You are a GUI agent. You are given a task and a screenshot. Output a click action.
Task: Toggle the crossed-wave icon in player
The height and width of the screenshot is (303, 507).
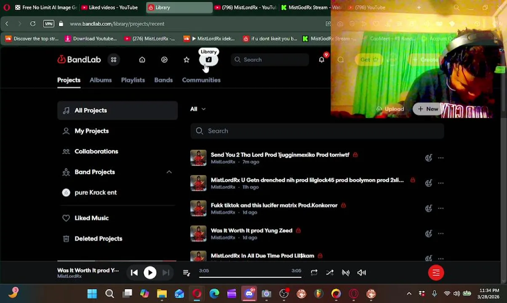(x=346, y=273)
